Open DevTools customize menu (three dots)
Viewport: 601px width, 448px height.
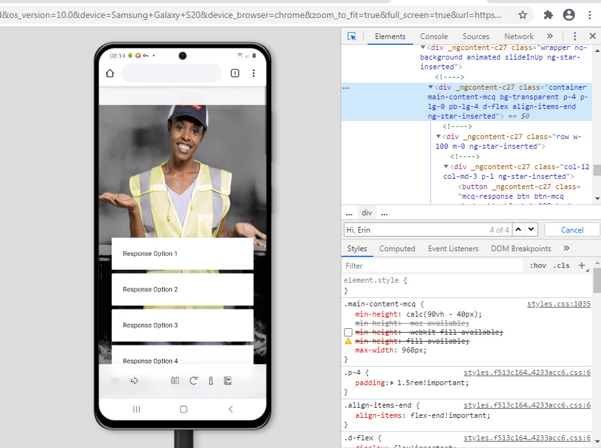pyautogui.click(x=575, y=36)
